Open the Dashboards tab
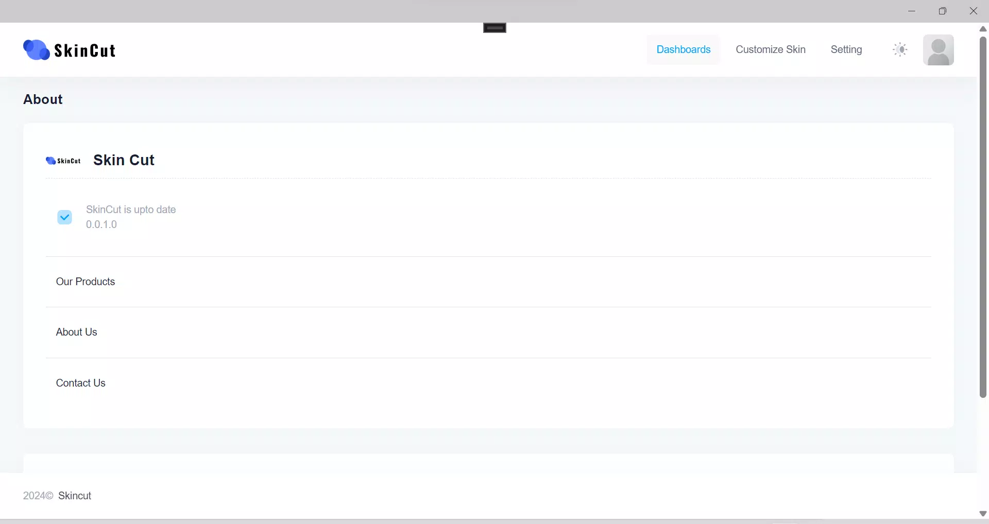This screenshot has height=524, width=989. pyautogui.click(x=684, y=49)
